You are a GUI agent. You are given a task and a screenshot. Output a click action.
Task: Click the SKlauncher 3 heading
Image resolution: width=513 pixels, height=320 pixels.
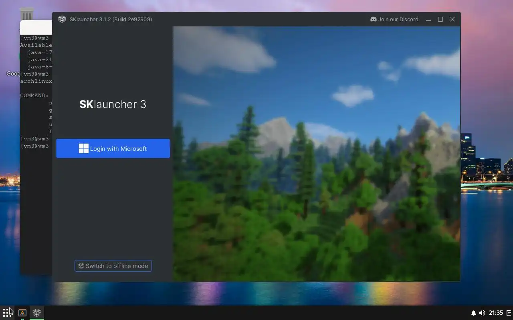pyautogui.click(x=113, y=104)
